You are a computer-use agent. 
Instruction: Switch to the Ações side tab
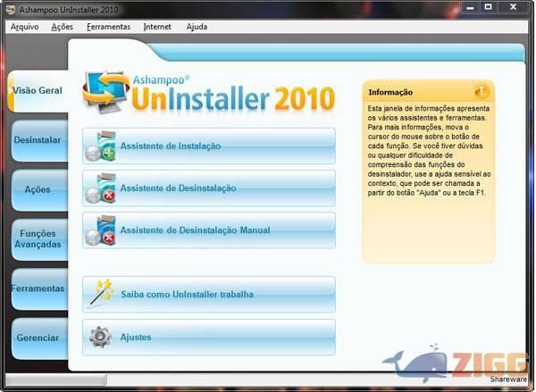[x=39, y=189]
